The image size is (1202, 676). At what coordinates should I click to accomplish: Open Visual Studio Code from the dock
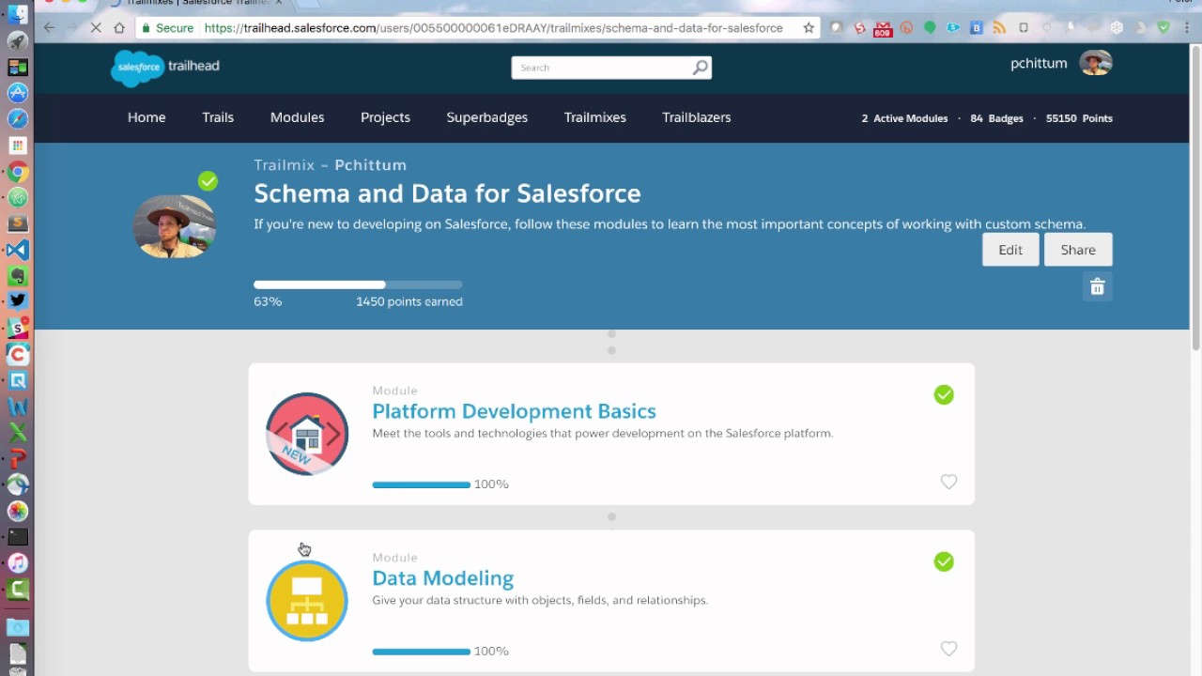tap(18, 250)
